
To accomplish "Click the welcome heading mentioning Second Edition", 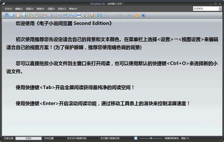I will (64, 23).
